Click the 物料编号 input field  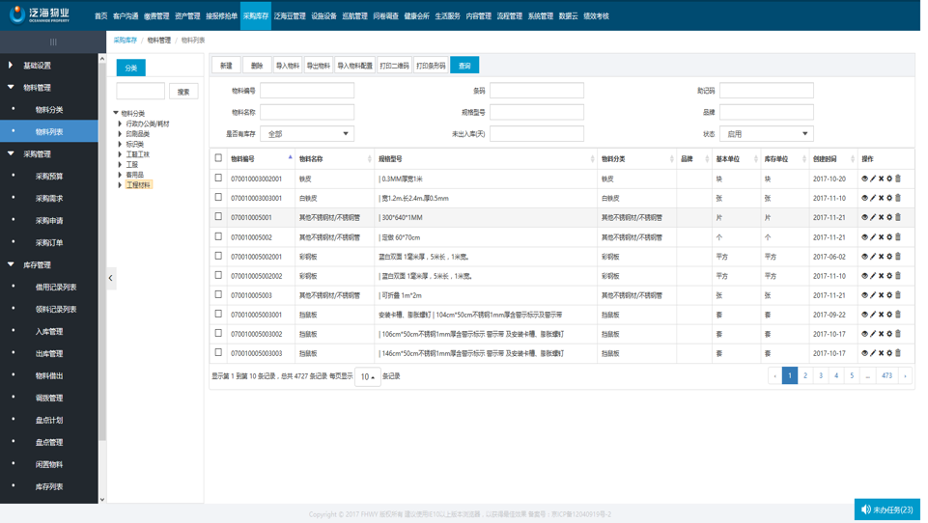[x=307, y=91]
